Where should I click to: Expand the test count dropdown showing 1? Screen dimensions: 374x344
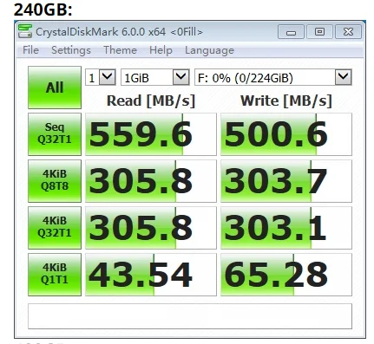coord(101,77)
